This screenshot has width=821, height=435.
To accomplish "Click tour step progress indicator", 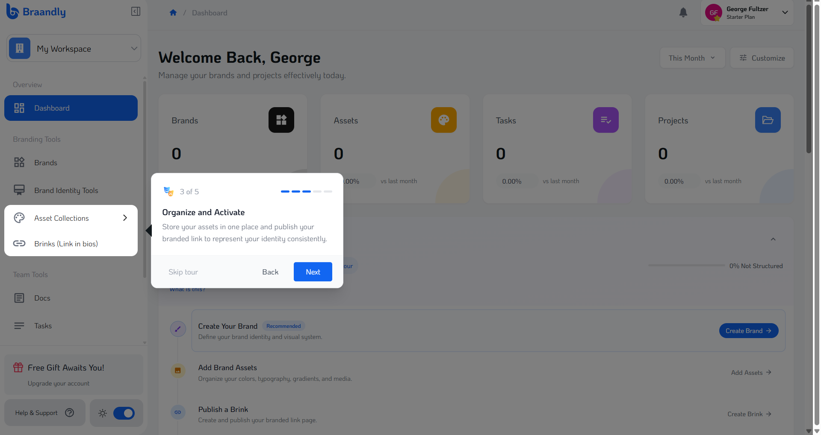I will [x=307, y=191].
